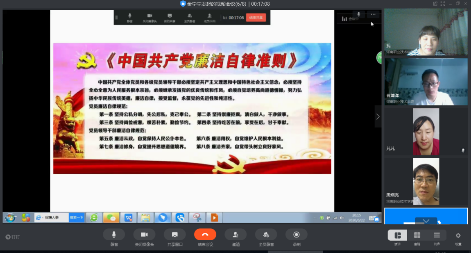This screenshot has width=471, height=253.
Task: Open blue phone app in shared taskbar
Action: pos(180,217)
